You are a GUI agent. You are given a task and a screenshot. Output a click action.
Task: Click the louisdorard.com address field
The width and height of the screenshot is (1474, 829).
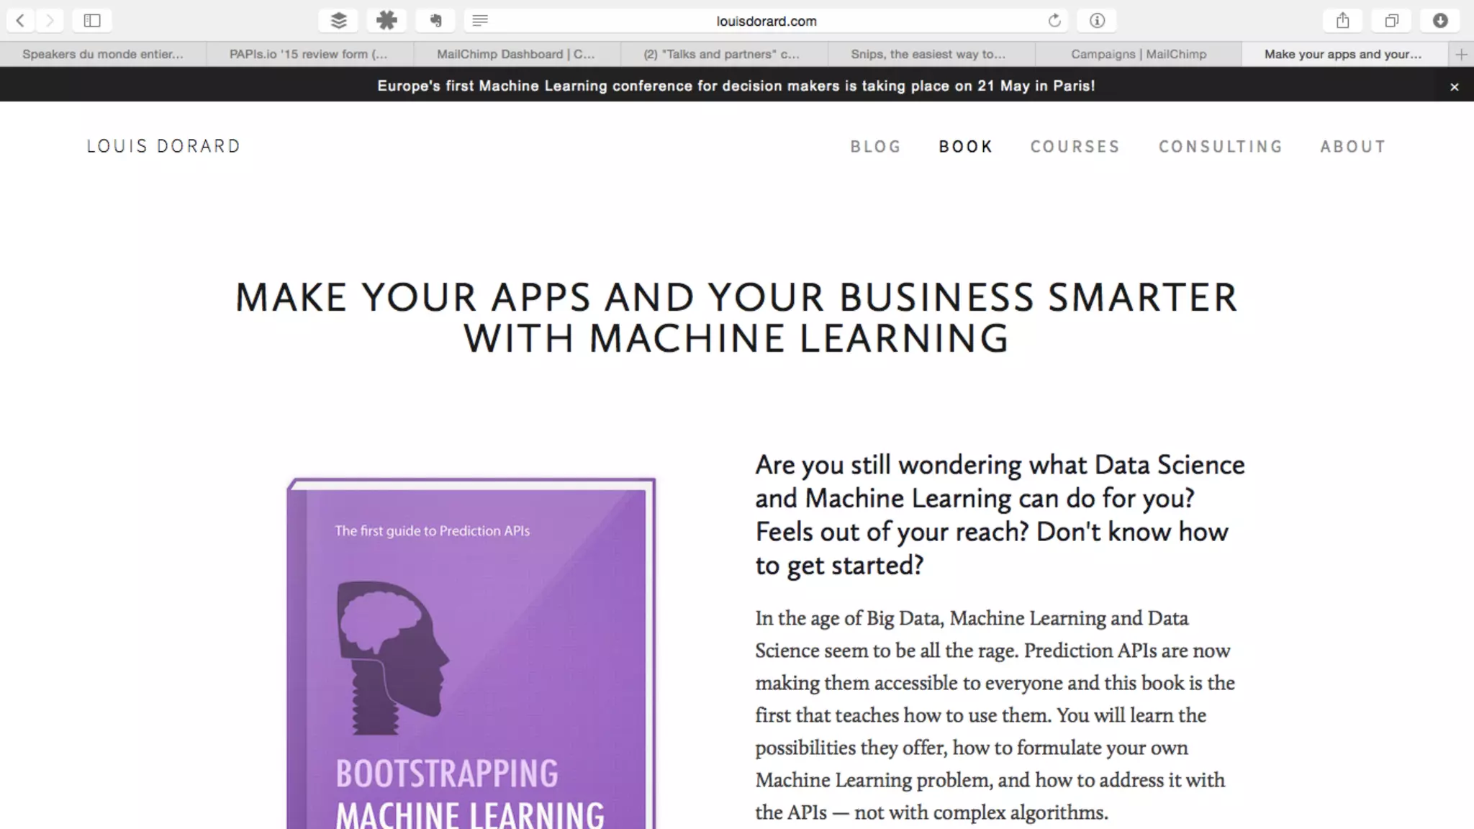tap(766, 21)
